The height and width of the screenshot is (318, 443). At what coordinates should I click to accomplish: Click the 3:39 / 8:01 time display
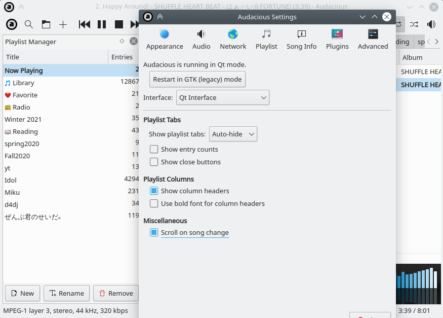point(414,310)
